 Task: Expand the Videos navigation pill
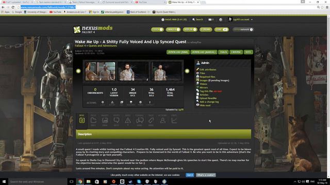190,30
